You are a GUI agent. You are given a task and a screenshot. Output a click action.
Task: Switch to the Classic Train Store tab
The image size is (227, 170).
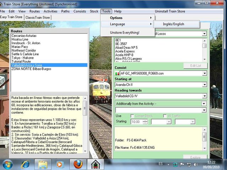pos(38,17)
